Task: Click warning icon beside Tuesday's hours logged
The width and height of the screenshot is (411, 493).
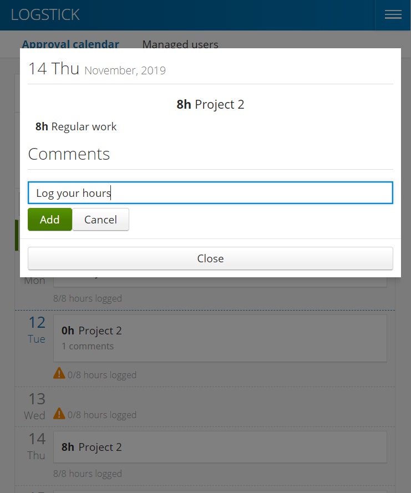Action: tap(59, 373)
